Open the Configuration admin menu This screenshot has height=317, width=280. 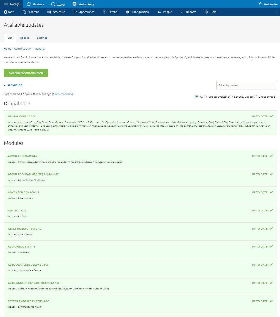pyautogui.click(x=138, y=12)
